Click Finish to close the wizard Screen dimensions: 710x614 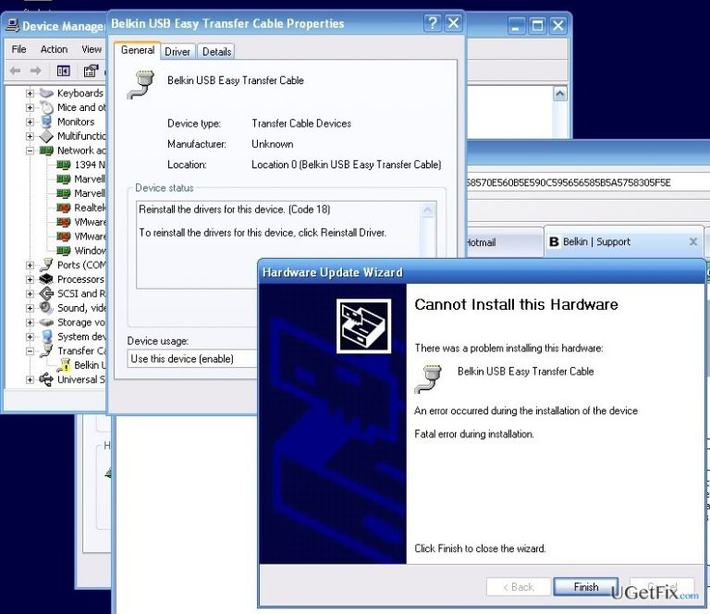click(x=586, y=587)
